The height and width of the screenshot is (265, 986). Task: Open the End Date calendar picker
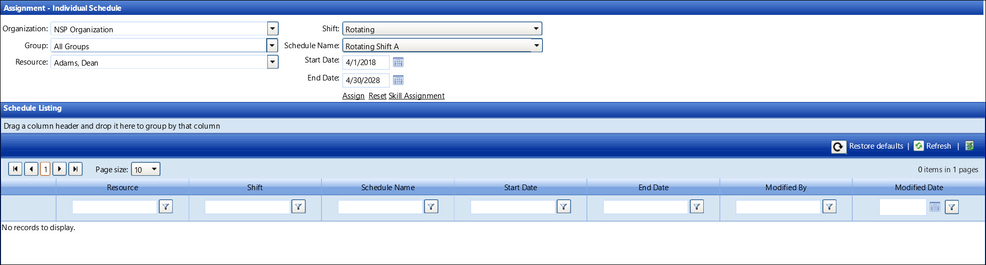coord(398,80)
